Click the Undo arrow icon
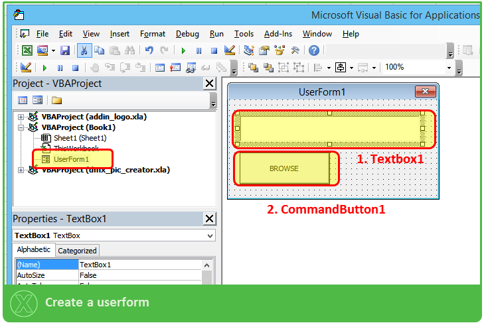484x325 pixels. point(149,50)
